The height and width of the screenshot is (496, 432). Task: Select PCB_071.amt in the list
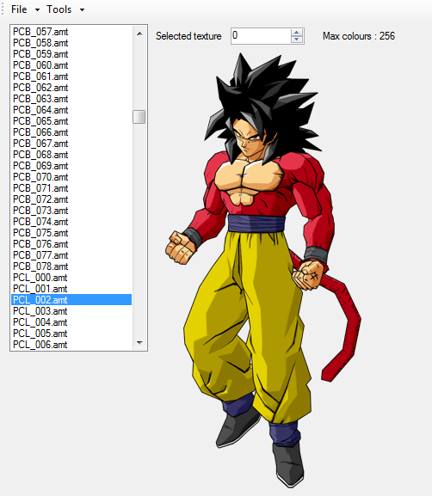pyautogui.click(x=71, y=188)
